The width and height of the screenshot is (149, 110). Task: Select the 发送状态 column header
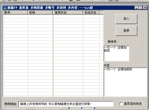(91, 12)
